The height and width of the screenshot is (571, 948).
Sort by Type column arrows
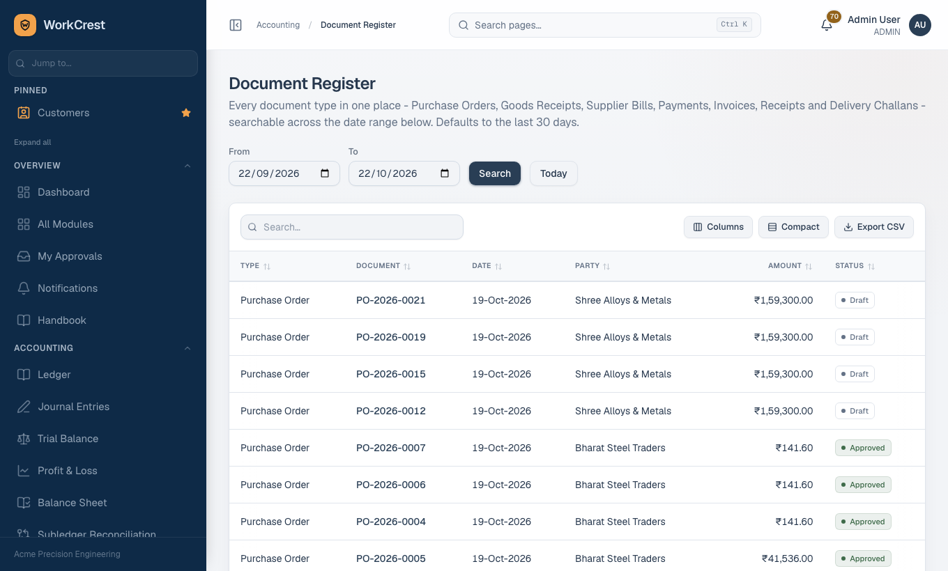[267, 266]
